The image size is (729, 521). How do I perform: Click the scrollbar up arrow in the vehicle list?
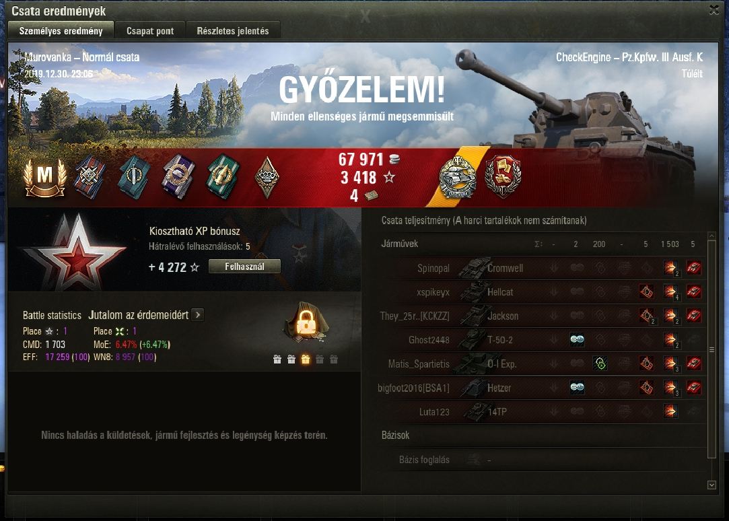pyautogui.click(x=711, y=236)
